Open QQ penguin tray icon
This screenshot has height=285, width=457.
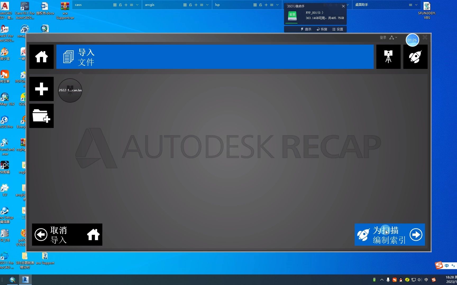point(401,280)
